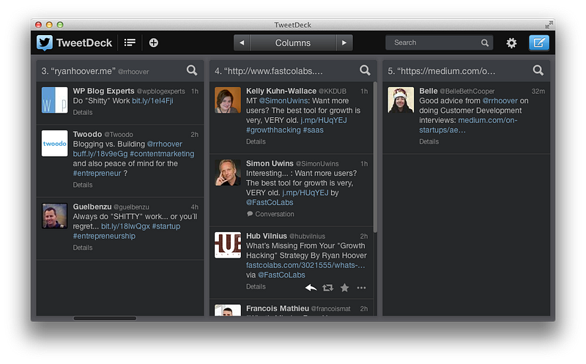Retweet the Hub Vilnius tweet

pos(327,287)
